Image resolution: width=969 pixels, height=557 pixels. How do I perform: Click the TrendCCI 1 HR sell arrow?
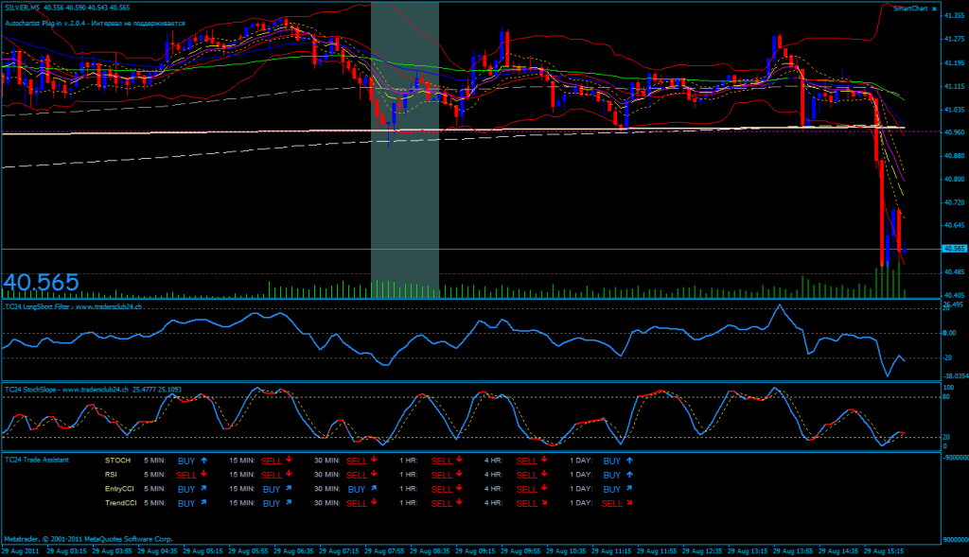459,503
